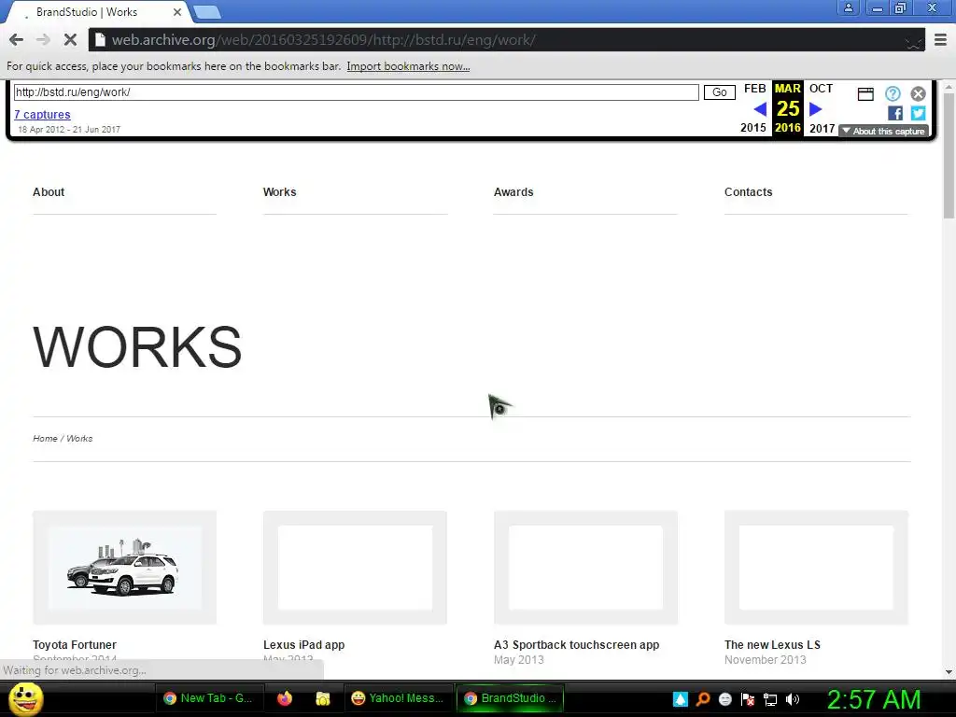956x717 pixels.
Task: Open the Lexus iPad app thumbnail
Action: [x=355, y=568]
